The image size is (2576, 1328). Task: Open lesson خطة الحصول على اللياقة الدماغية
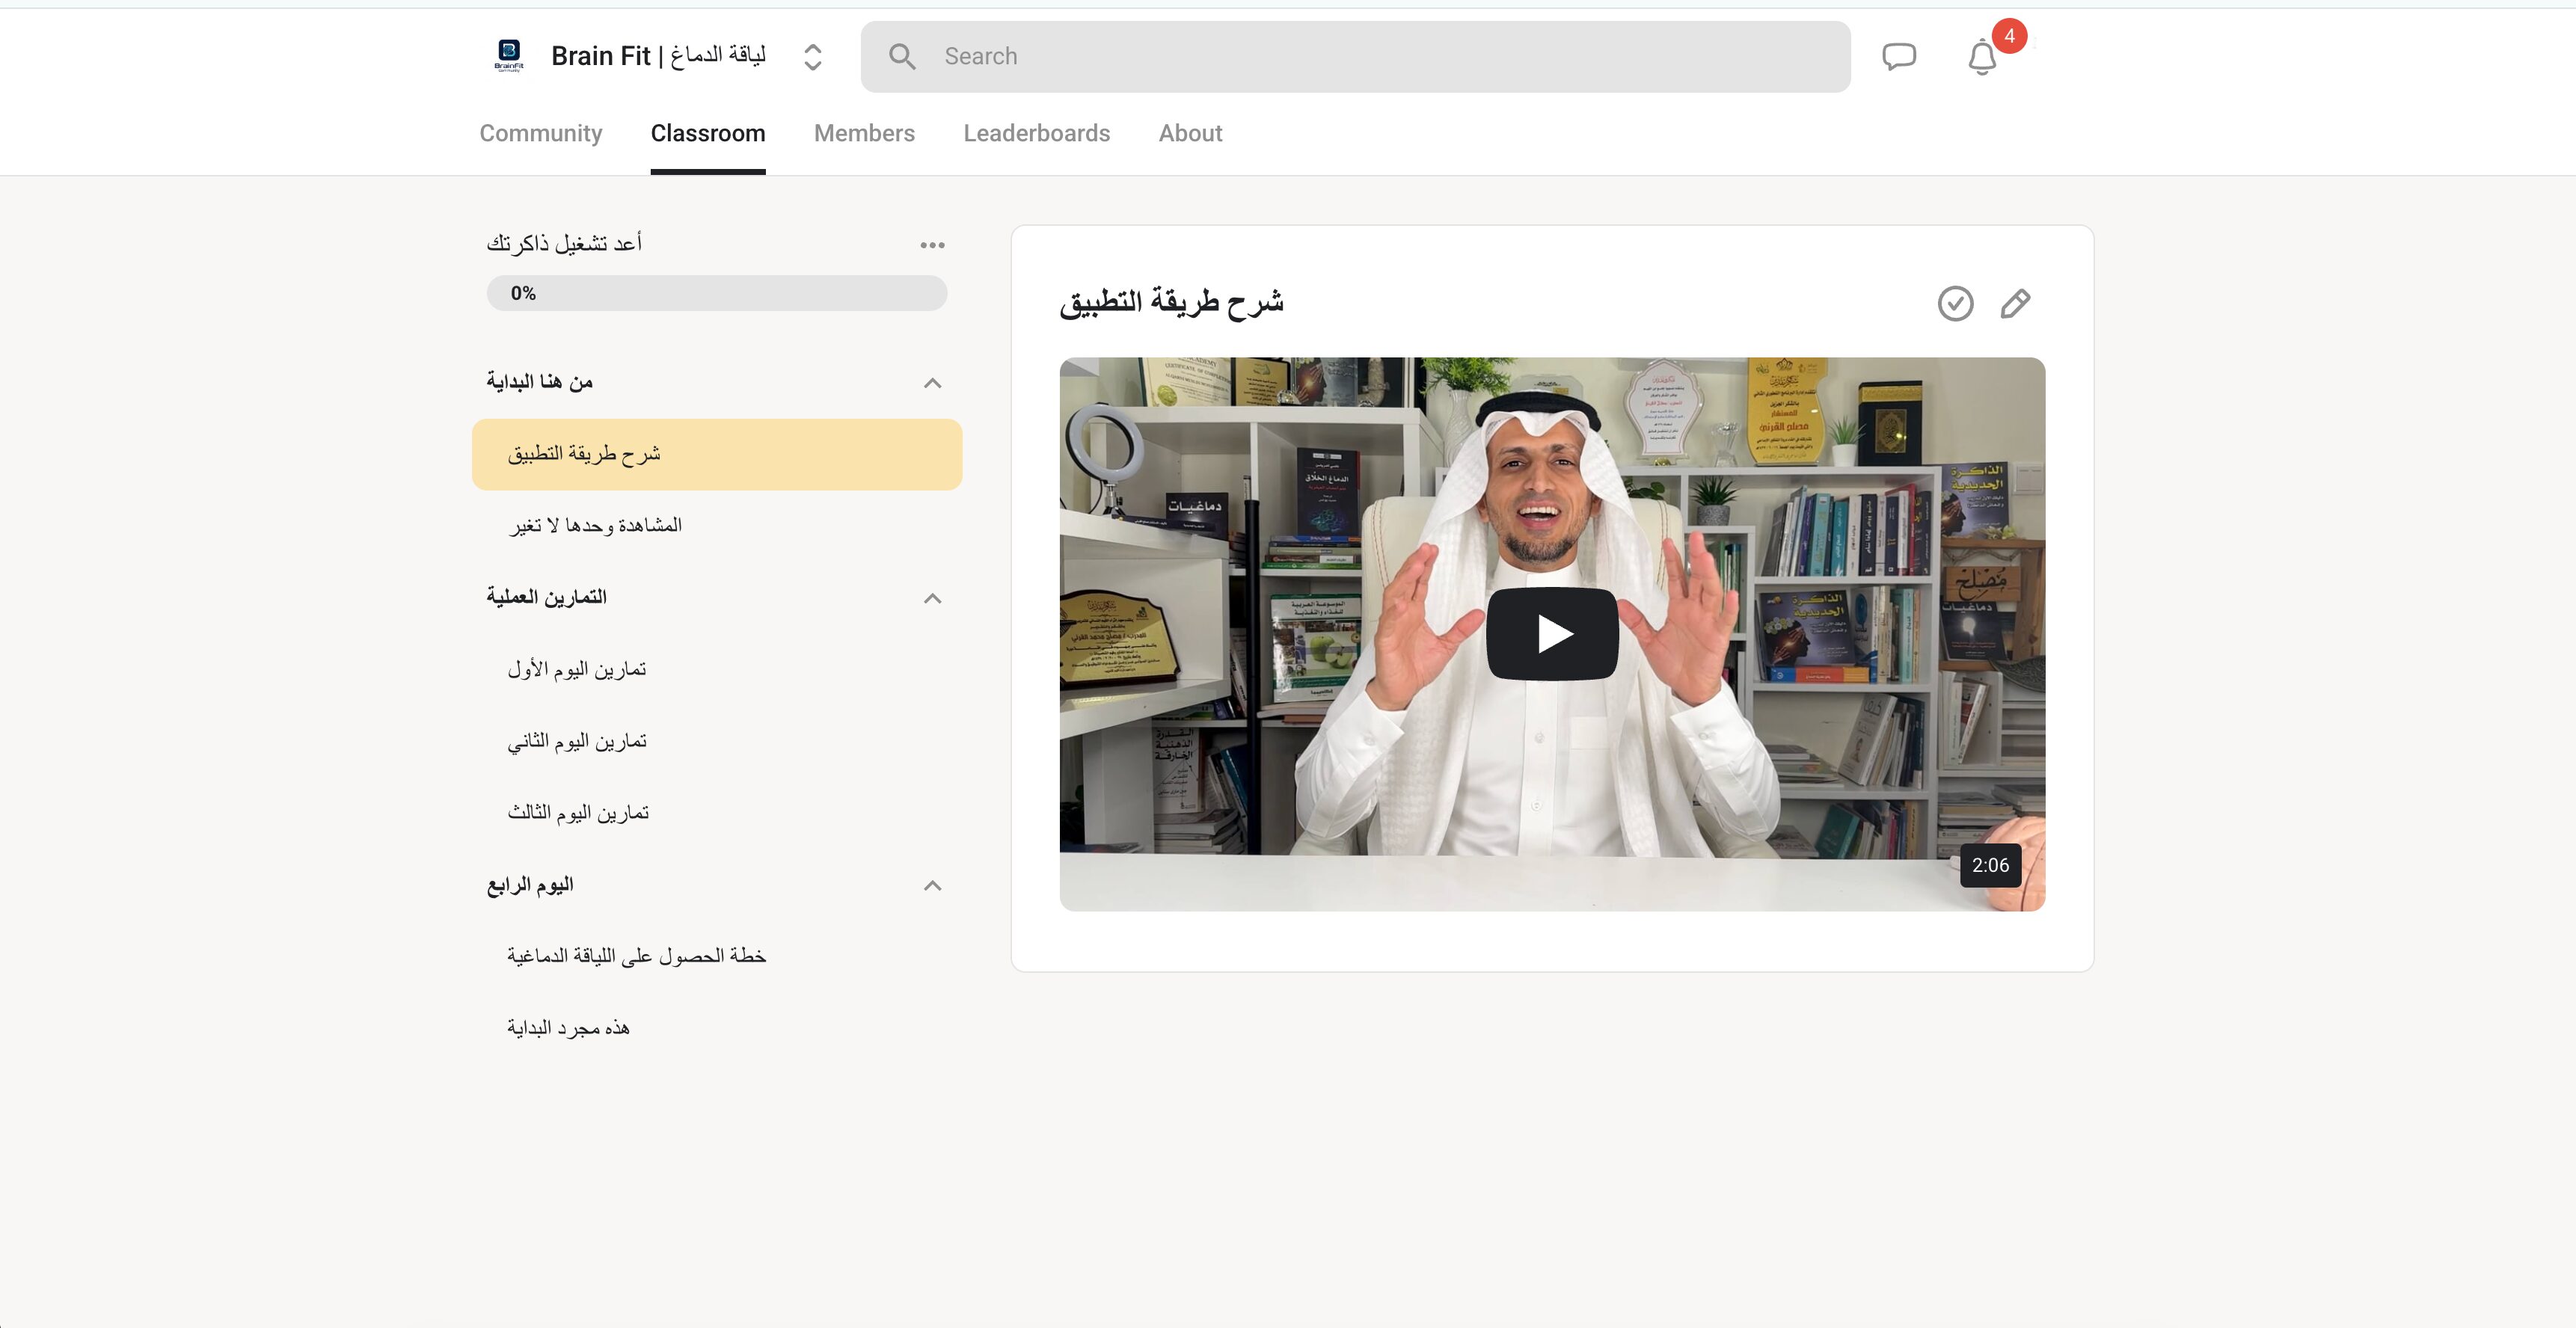(x=717, y=956)
